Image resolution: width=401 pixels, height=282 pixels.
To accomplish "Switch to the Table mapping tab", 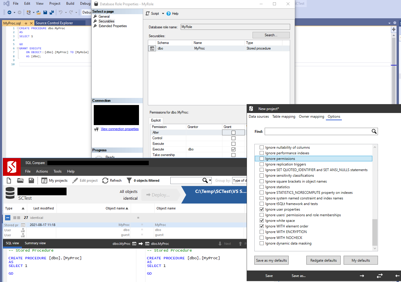I will (284, 117).
